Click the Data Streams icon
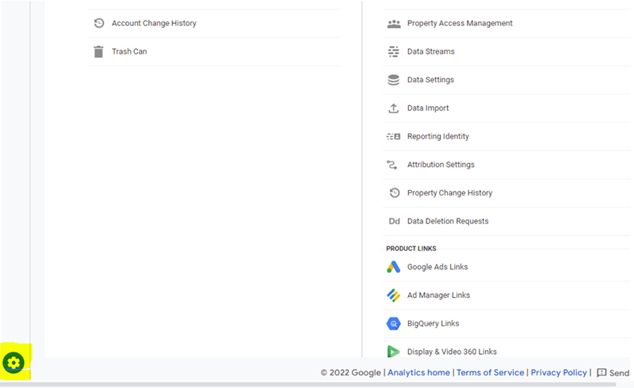 point(393,51)
